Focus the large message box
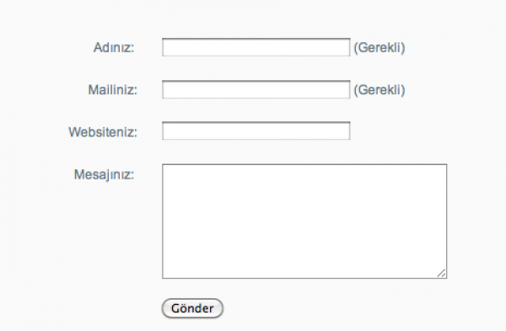Screen dimensions: 506x331 pos(304,222)
